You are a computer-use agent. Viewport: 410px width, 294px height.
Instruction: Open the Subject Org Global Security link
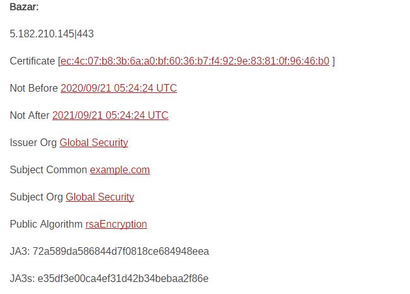[x=100, y=197]
